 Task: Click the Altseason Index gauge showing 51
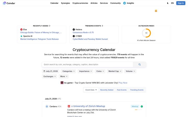point(146,33)
